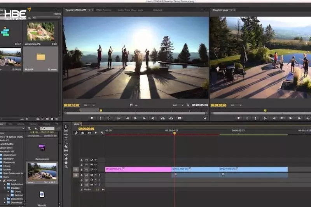Open Program monitor zoom level dropdown
This screenshot has height=207, width=311.
click(236, 105)
